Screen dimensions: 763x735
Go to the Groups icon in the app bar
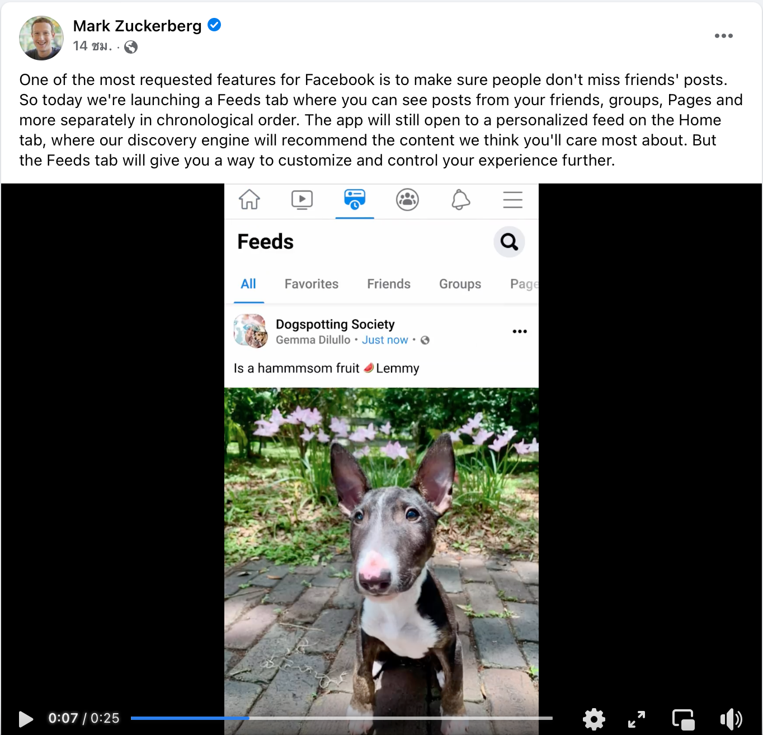[407, 200]
